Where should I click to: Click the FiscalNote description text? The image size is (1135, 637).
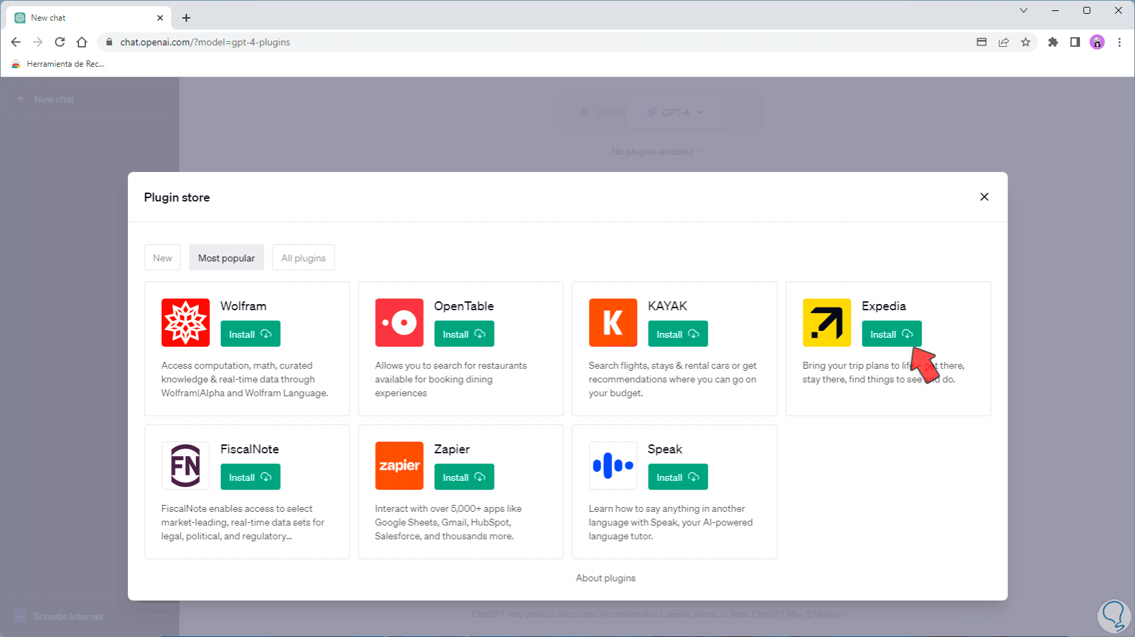(x=243, y=523)
